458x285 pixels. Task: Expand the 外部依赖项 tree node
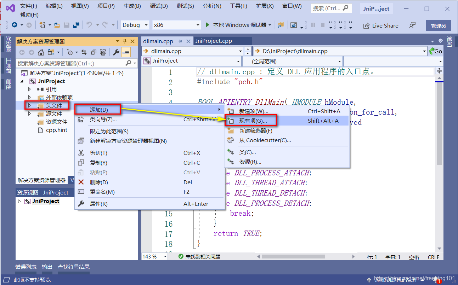tap(30, 97)
